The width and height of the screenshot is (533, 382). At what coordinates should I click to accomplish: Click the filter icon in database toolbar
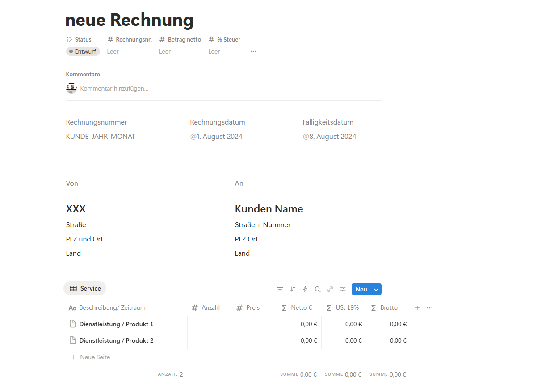pos(280,289)
